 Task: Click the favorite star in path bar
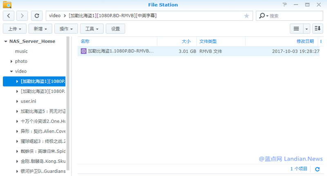click(x=246, y=16)
